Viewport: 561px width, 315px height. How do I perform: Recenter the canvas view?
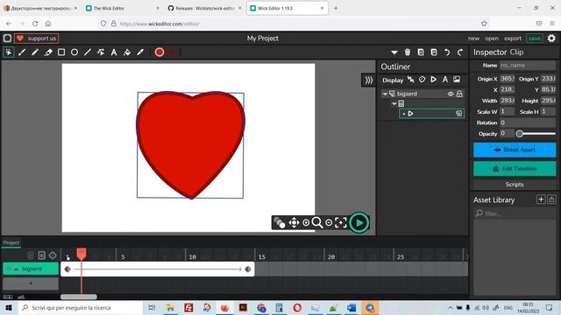[x=341, y=223]
